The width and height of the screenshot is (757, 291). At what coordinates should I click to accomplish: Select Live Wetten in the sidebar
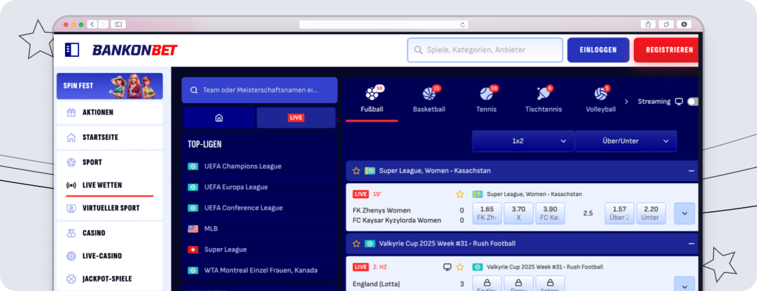[x=109, y=185]
